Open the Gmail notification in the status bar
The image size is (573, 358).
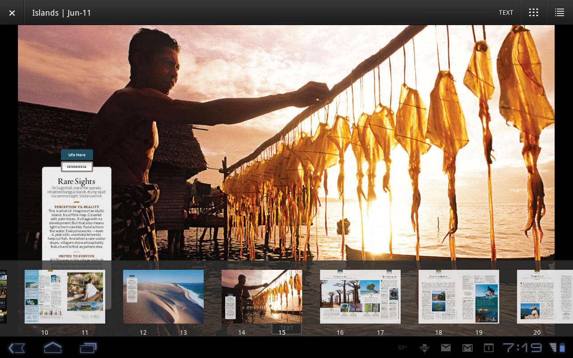467,348
